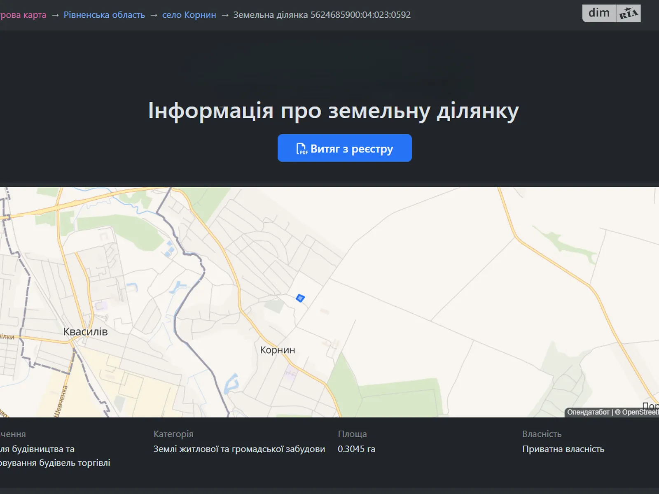
Task: Click the Землі житлової та громадської забудови text
Action: tap(239, 449)
